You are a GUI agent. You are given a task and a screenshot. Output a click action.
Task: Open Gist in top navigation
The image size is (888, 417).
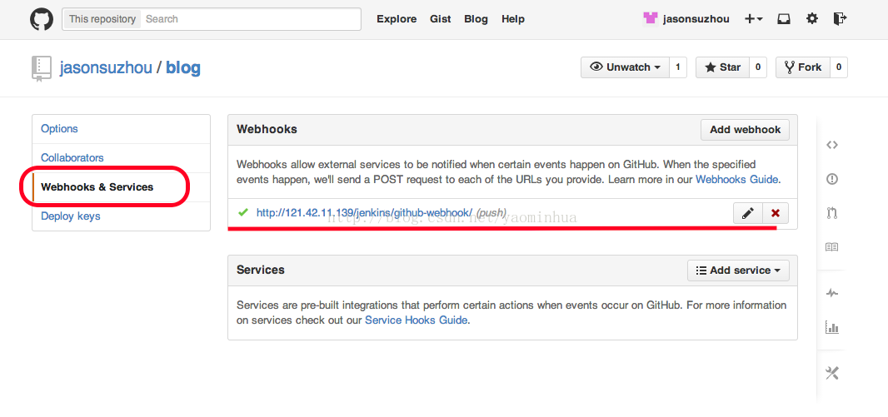pyautogui.click(x=440, y=18)
